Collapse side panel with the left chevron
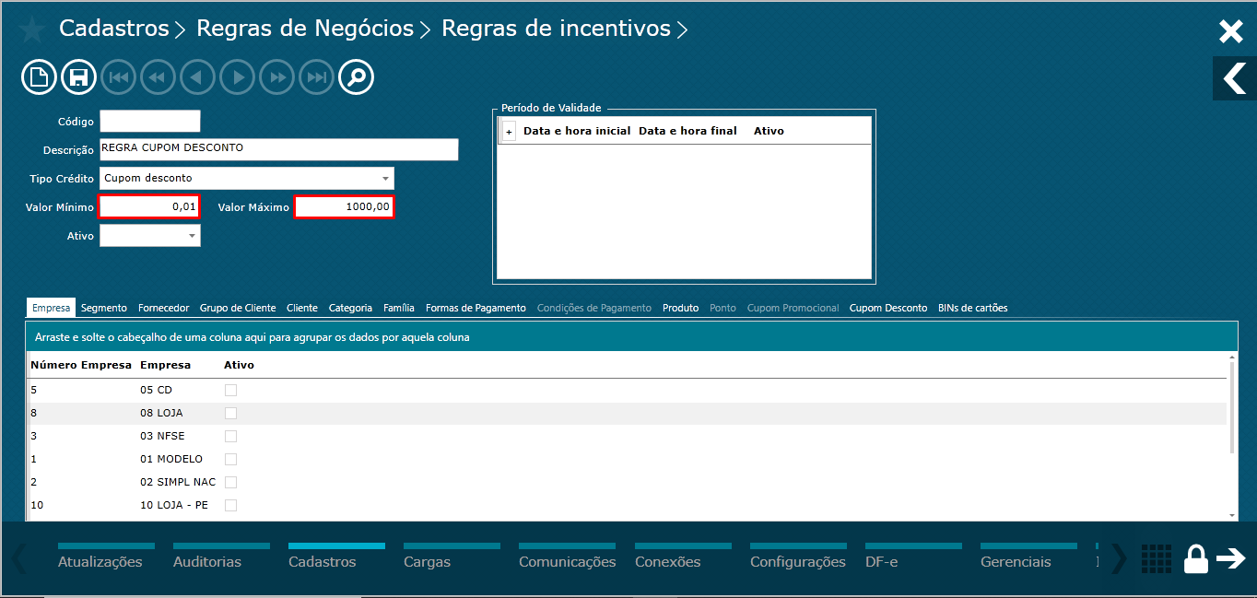 point(1235,78)
